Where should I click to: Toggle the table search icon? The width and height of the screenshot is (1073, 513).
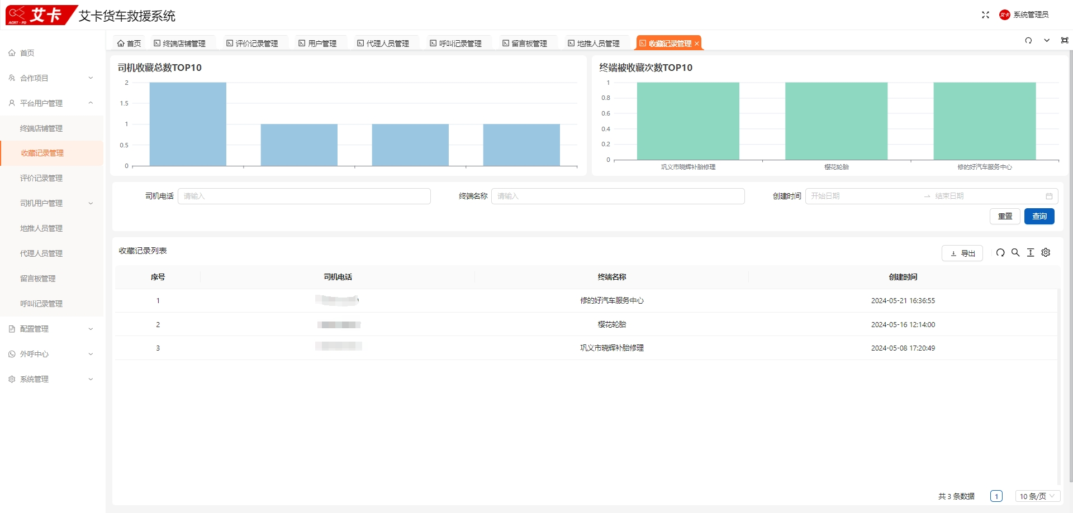click(x=1015, y=253)
